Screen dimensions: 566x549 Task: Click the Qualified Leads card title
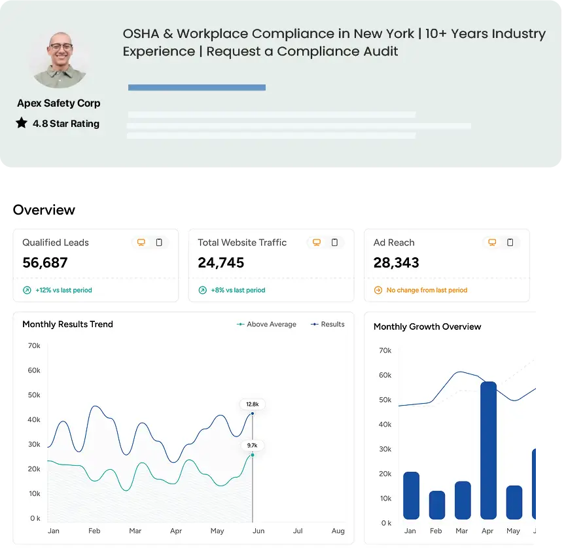point(56,243)
